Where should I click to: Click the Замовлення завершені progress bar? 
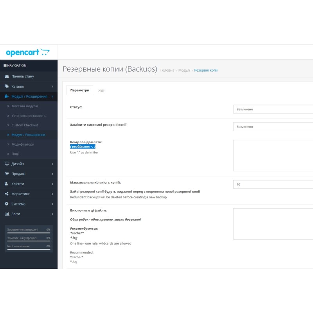(29, 233)
